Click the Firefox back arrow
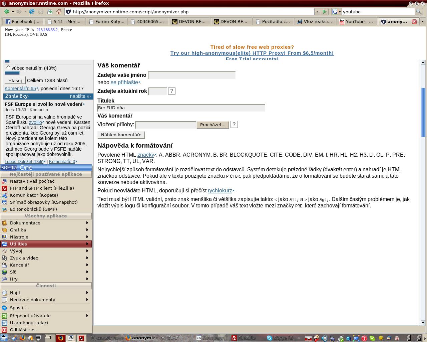The width and height of the screenshot is (427, 342). [6, 12]
